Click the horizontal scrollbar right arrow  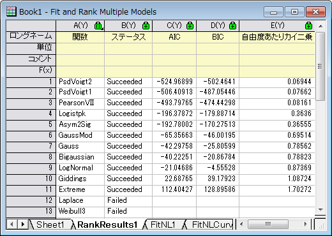tap(306, 224)
